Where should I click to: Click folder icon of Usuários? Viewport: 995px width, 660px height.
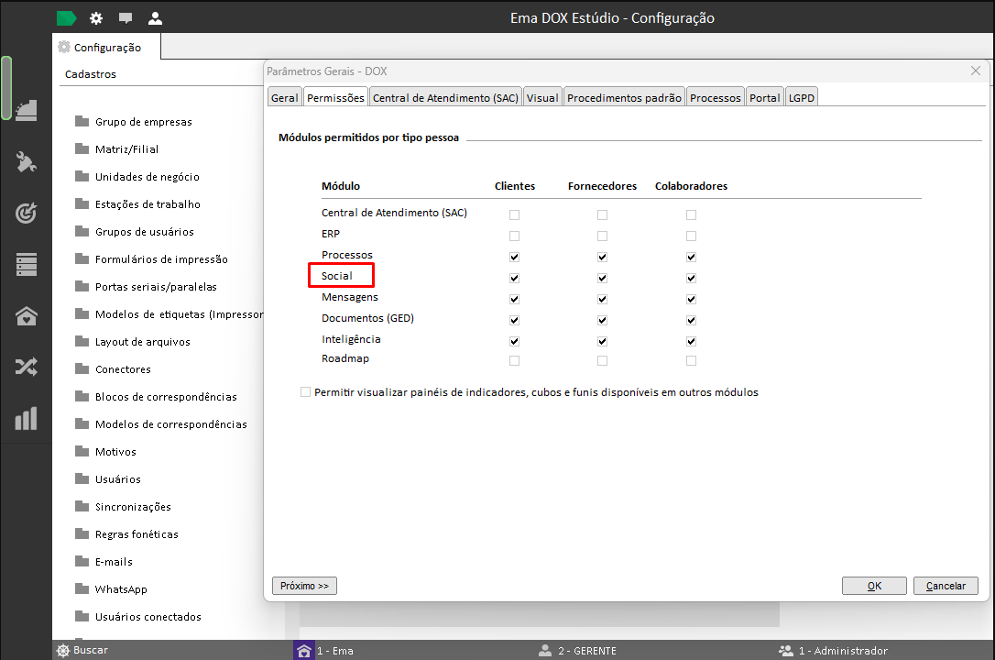tap(82, 478)
